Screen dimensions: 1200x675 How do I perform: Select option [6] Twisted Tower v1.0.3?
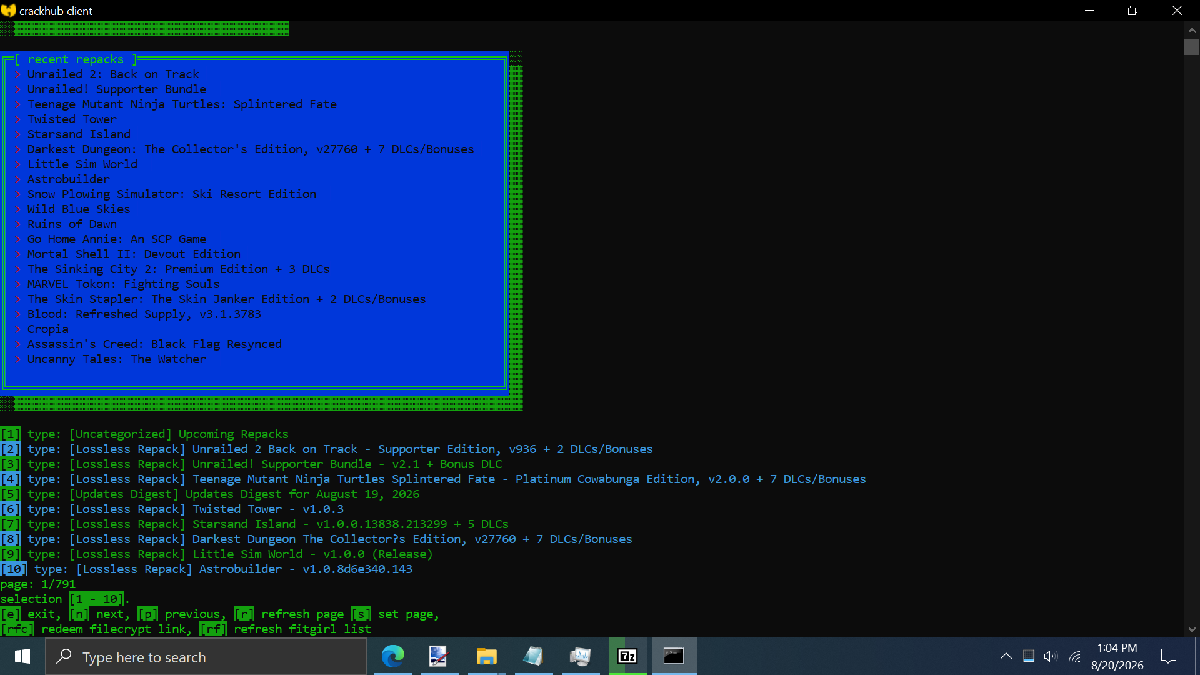pos(172,509)
